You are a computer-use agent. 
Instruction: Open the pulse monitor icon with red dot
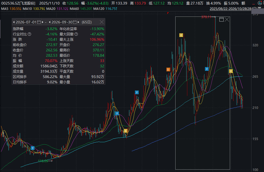tap(260, 3)
